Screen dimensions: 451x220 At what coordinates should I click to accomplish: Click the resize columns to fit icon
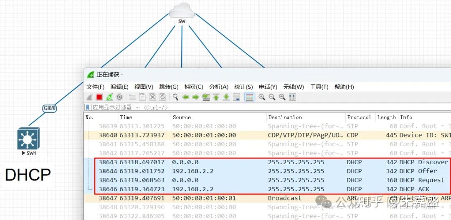(292, 97)
